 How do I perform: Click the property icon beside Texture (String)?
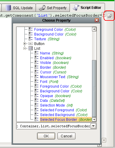30,39
